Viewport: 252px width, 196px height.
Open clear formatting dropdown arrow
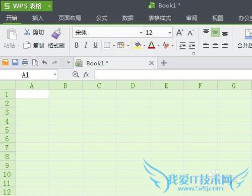click(x=172, y=45)
